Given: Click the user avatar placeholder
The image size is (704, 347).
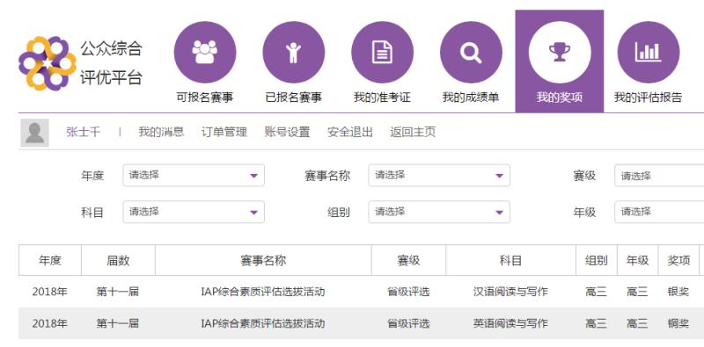Looking at the screenshot, I should [x=34, y=133].
